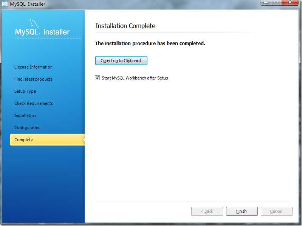
Task: Click the Installation Complete heading
Action: [125, 26]
